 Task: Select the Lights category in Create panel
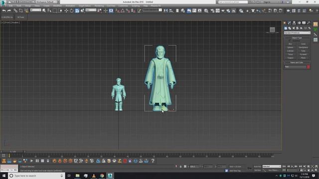(294, 28)
